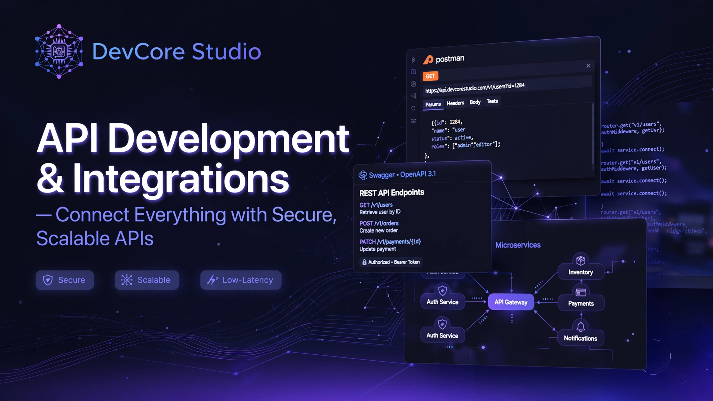
Task: Select the Body tab in Postman
Action: tap(475, 102)
